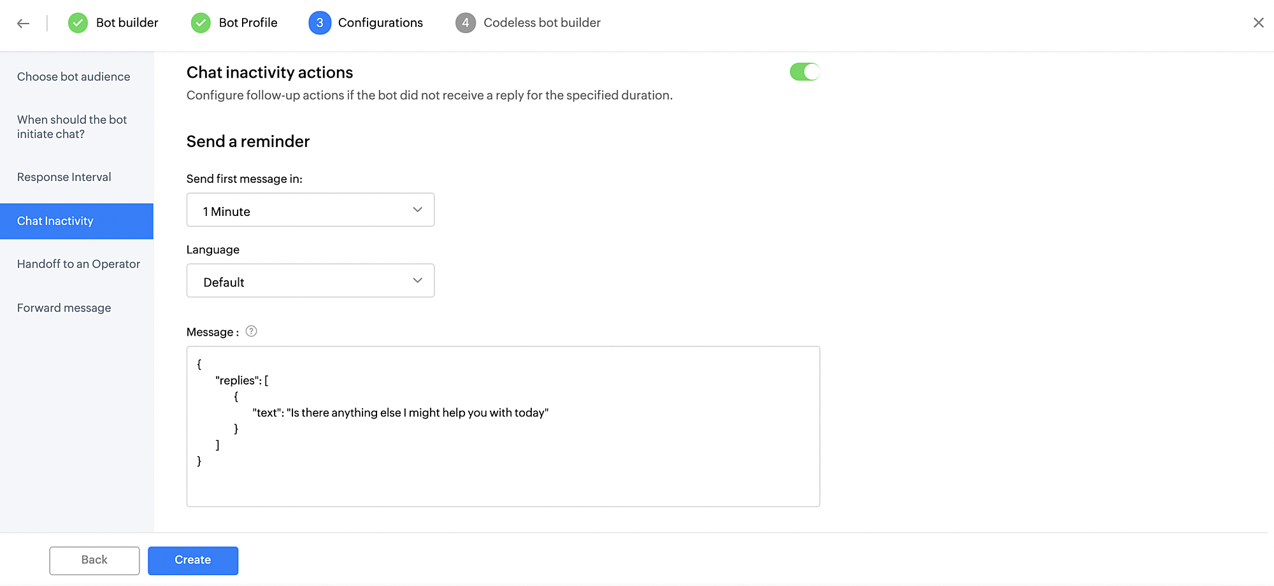The height and width of the screenshot is (586, 1274).
Task: Click the chevron arrow beside 1 Minute
Action: [x=417, y=210]
